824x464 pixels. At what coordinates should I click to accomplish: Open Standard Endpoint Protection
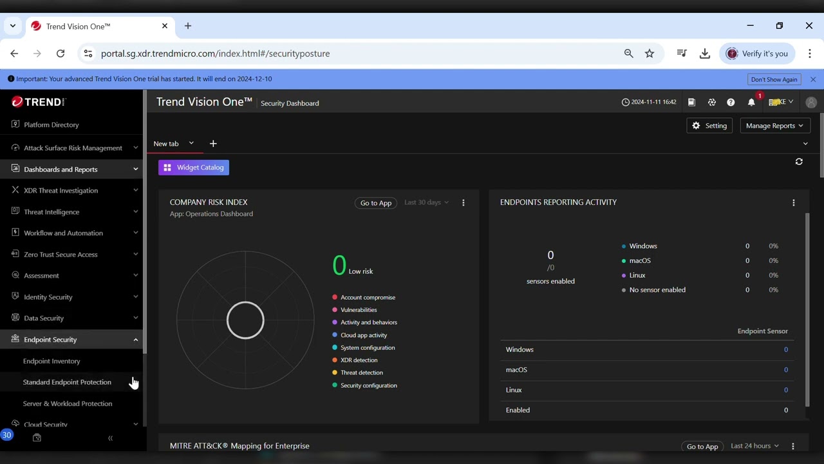67,382
